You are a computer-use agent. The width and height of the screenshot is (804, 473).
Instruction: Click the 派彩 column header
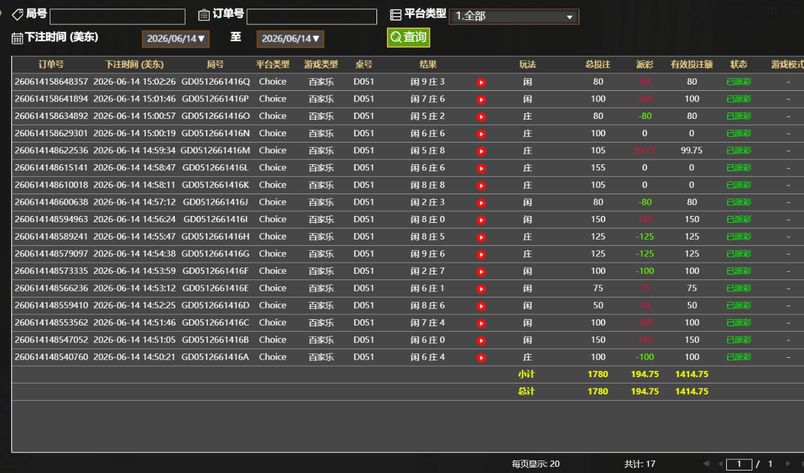(x=645, y=65)
